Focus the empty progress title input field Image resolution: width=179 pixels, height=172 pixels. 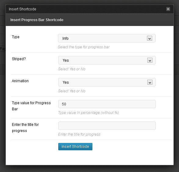click(107, 126)
